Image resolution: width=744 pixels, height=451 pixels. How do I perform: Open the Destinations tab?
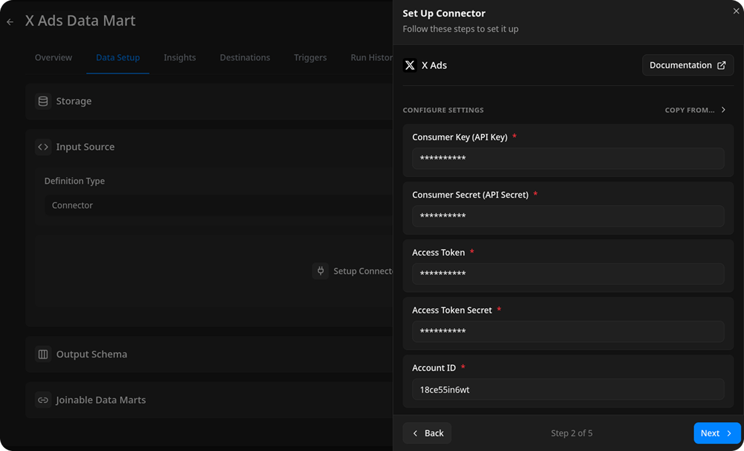[x=245, y=58]
